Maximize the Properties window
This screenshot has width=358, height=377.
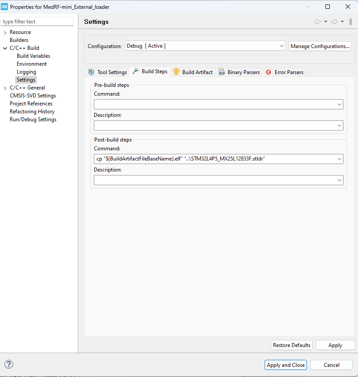[x=328, y=7]
